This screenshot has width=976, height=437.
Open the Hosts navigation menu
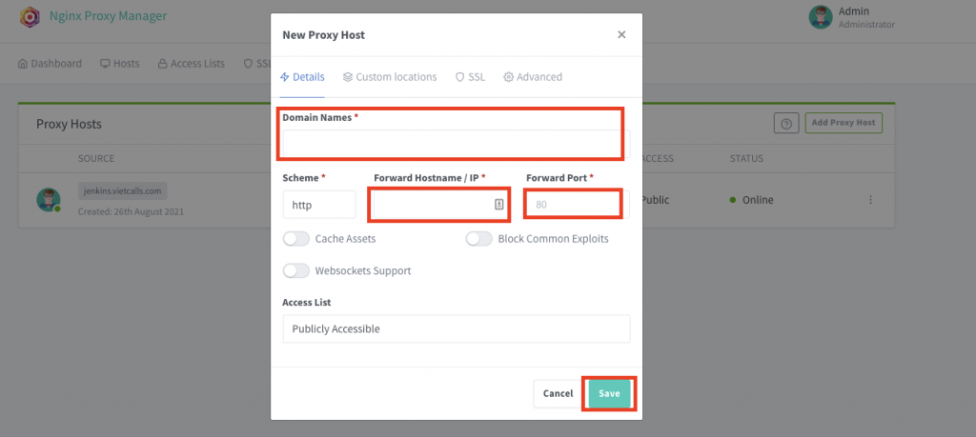[119, 64]
